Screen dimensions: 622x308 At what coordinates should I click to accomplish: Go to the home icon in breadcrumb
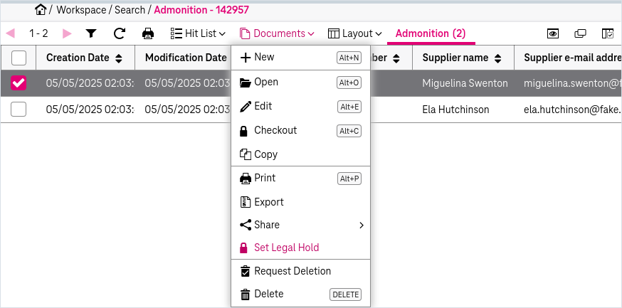[41, 9]
